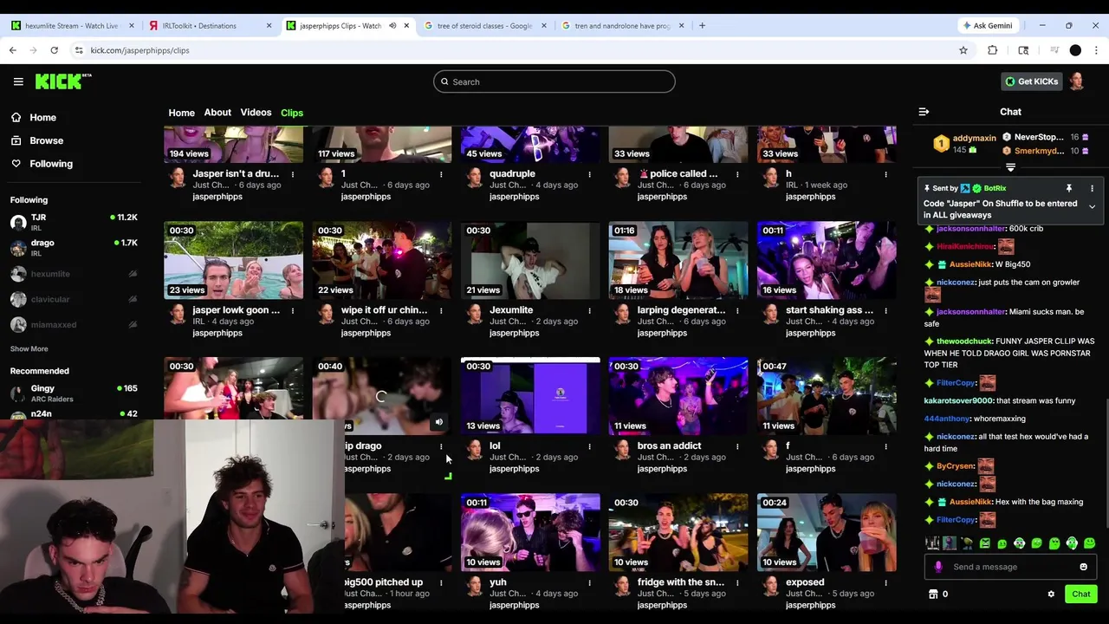Open options menu for 'Jexumlite' clip
The image size is (1109, 624).
point(589,310)
